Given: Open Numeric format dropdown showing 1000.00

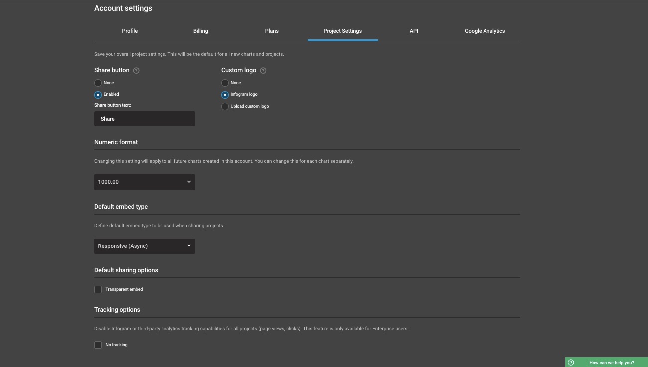Looking at the screenshot, I should click(145, 182).
